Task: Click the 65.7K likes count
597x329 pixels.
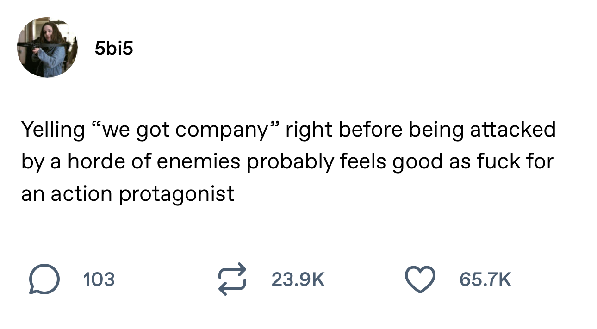Action: pos(485,279)
